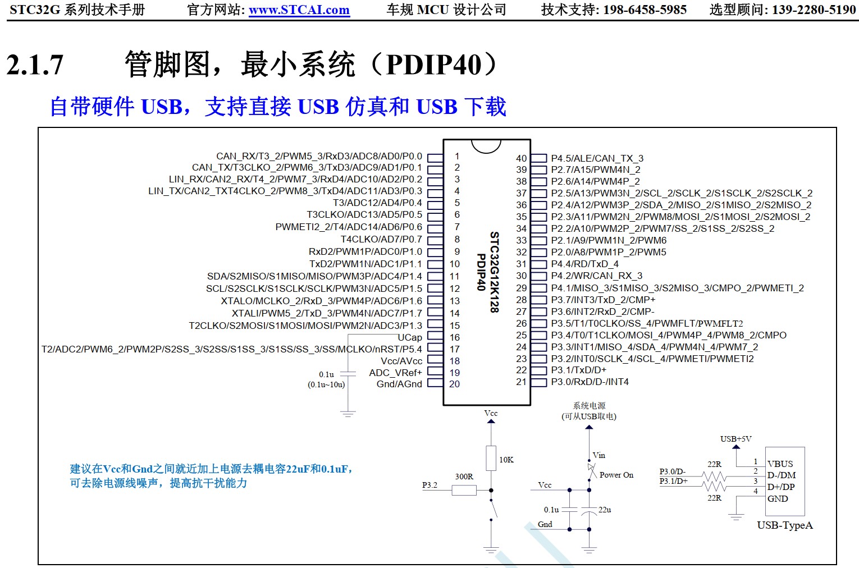Click pin 11 label SDA/S2MISO ending P1.4
Screen dimensions: 859x568
click(x=314, y=276)
